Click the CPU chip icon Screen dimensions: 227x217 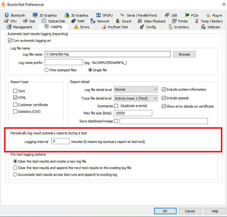point(6,21)
